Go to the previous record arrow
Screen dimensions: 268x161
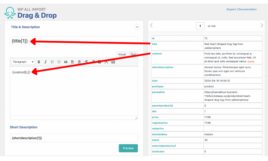151,25
